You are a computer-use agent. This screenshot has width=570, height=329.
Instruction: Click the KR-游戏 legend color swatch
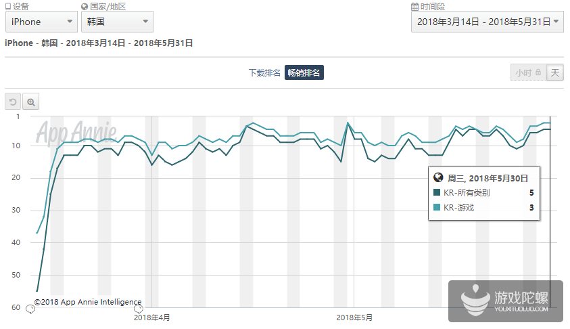437,208
